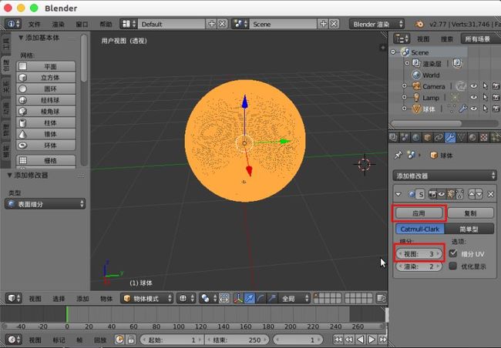The height and width of the screenshot is (348, 501).
Task: Open the 物体模式 mode selector
Action: click(147, 299)
